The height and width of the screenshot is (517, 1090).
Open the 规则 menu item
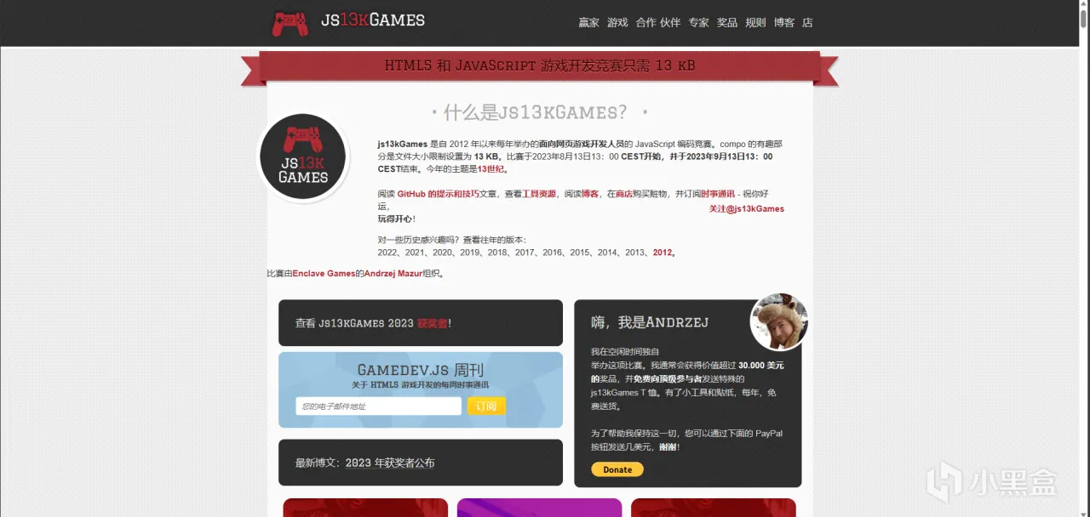(x=755, y=23)
